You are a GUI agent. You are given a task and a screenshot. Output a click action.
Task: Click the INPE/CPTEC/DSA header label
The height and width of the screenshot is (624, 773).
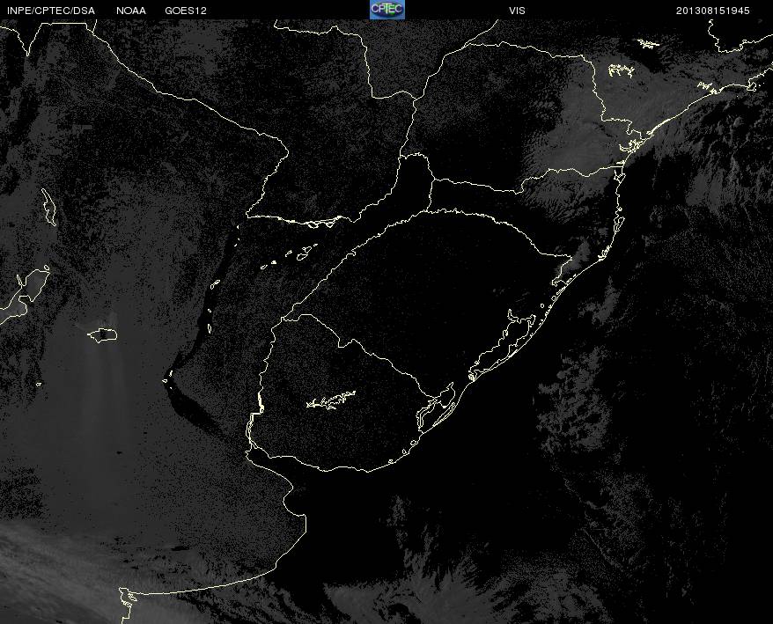click(x=48, y=11)
